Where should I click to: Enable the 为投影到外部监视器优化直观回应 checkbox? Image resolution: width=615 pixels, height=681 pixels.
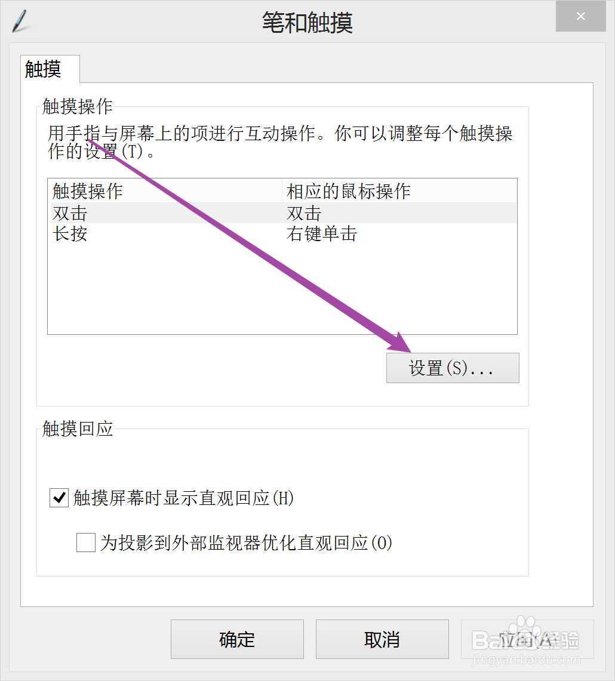(86, 543)
